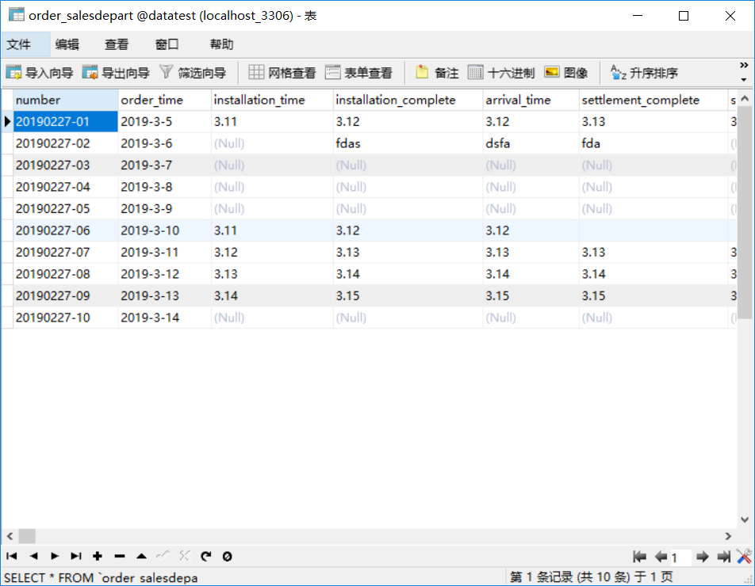Go to the next page
The height and width of the screenshot is (586, 755).
(703, 557)
